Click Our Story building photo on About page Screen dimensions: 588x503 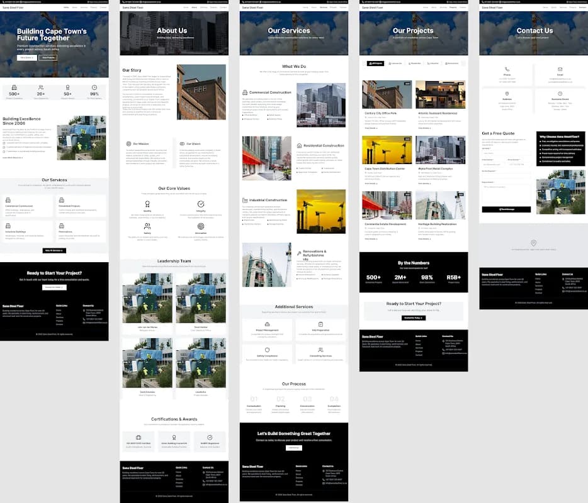click(x=201, y=92)
